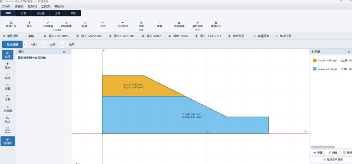
Task: Click the blue Lower soil layer swatch
Action: pyautogui.click(x=315, y=69)
